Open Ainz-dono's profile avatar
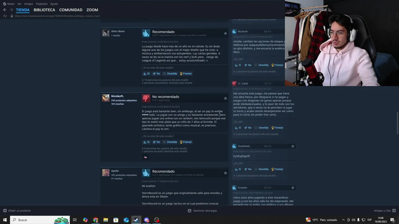Image resolution: width=399 pixels, height=224 pixels. pyautogui.click(x=106, y=33)
